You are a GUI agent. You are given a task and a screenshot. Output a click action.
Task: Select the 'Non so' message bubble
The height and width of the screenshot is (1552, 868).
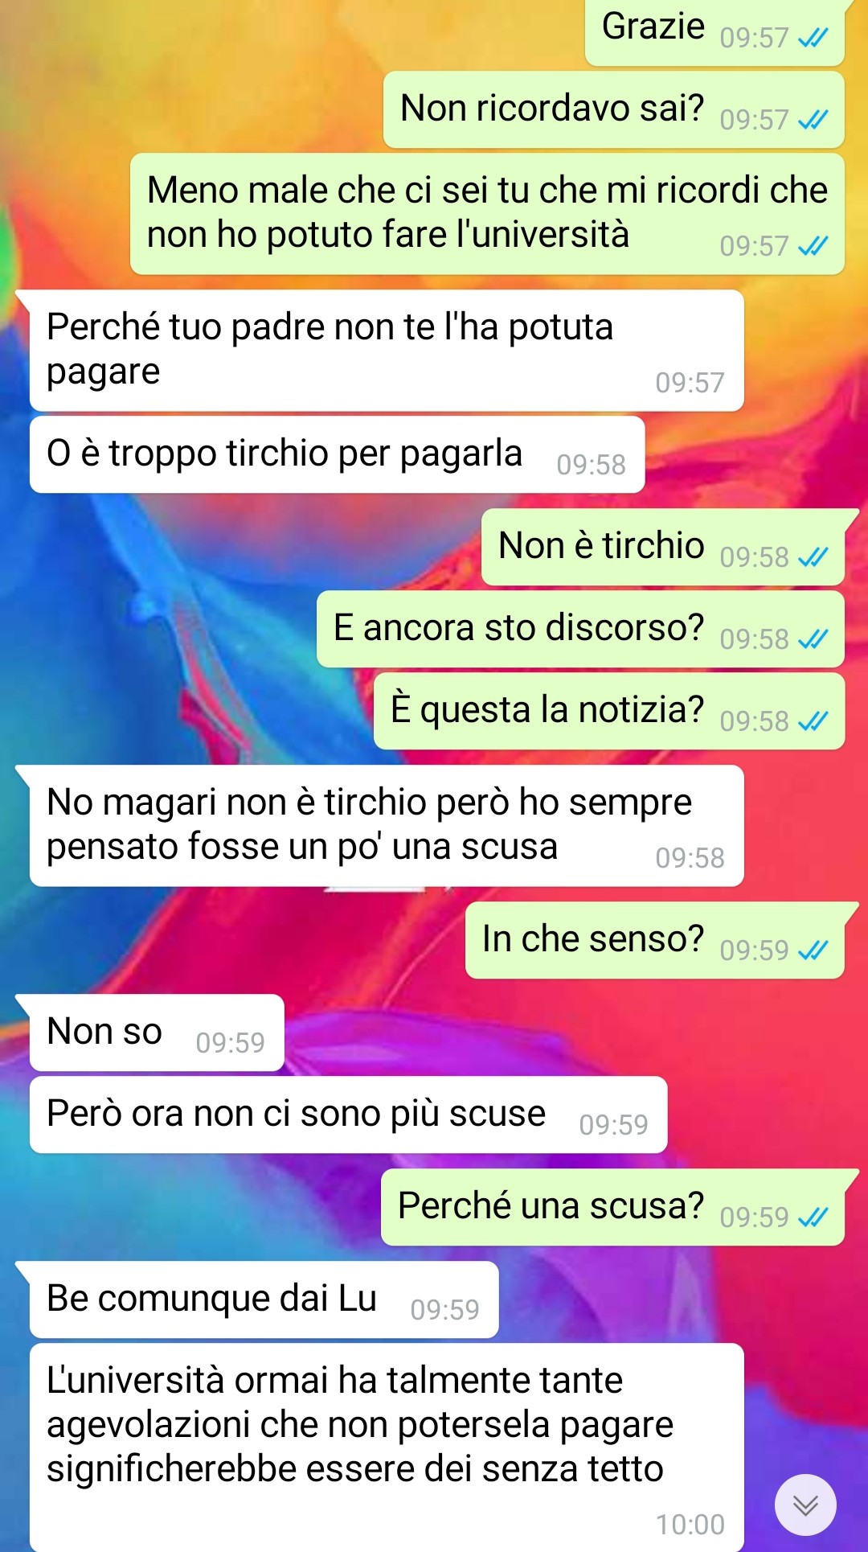coord(157,1033)
